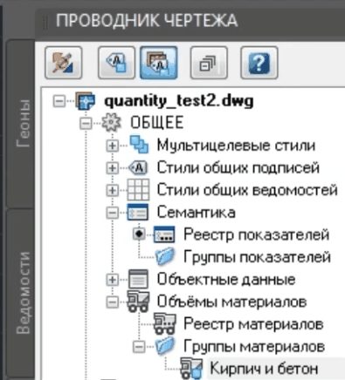Click the panel title grip handle

45,23
